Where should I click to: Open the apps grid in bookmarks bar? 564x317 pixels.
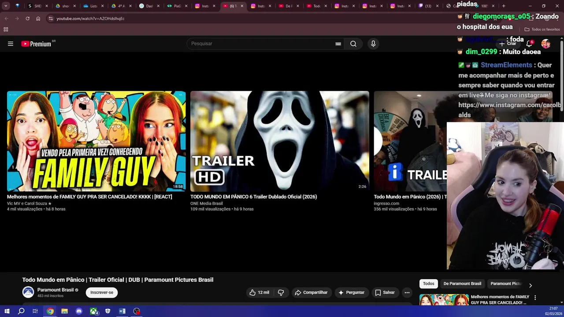6,29
